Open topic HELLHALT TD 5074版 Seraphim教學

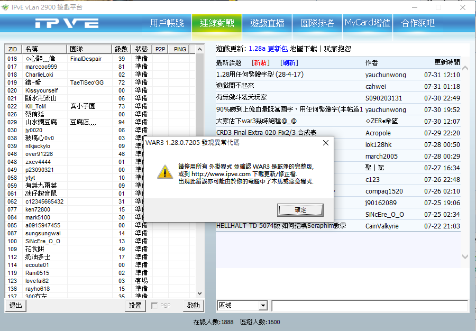click(x=281, y=226)
